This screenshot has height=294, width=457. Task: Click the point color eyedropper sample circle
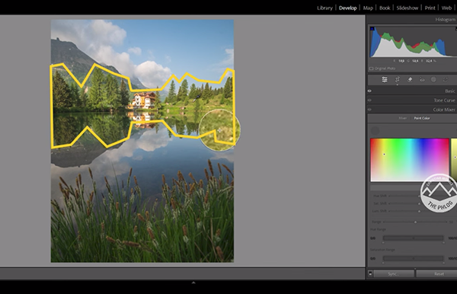point(375,130)
